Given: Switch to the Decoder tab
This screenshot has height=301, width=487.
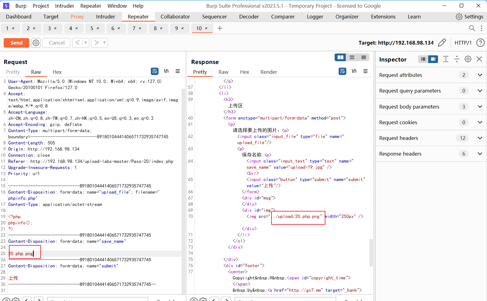Looking at the screenshot, I should (x=249, y=17).
